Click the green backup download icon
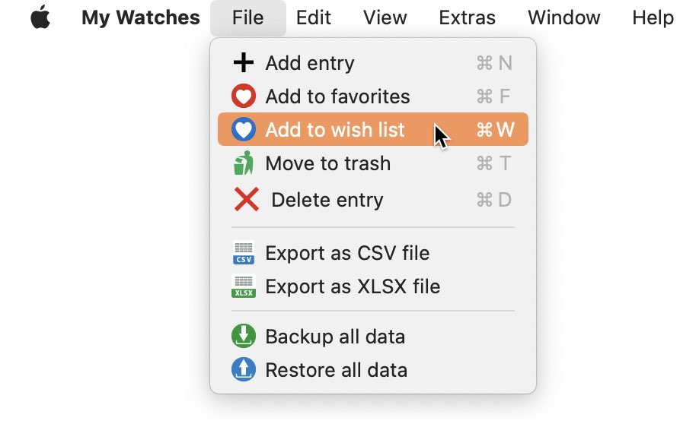This screenshot has width=699, height=446. 244,336
